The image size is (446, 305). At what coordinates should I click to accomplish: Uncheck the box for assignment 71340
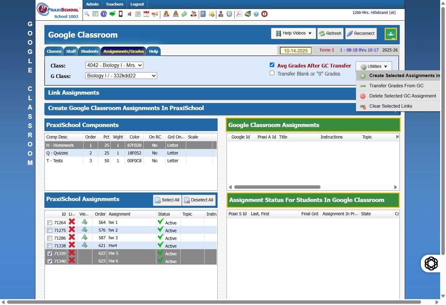50,261
